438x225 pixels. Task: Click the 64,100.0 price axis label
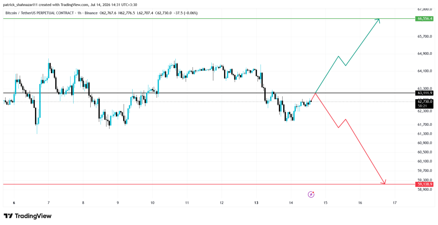point(425,71)
